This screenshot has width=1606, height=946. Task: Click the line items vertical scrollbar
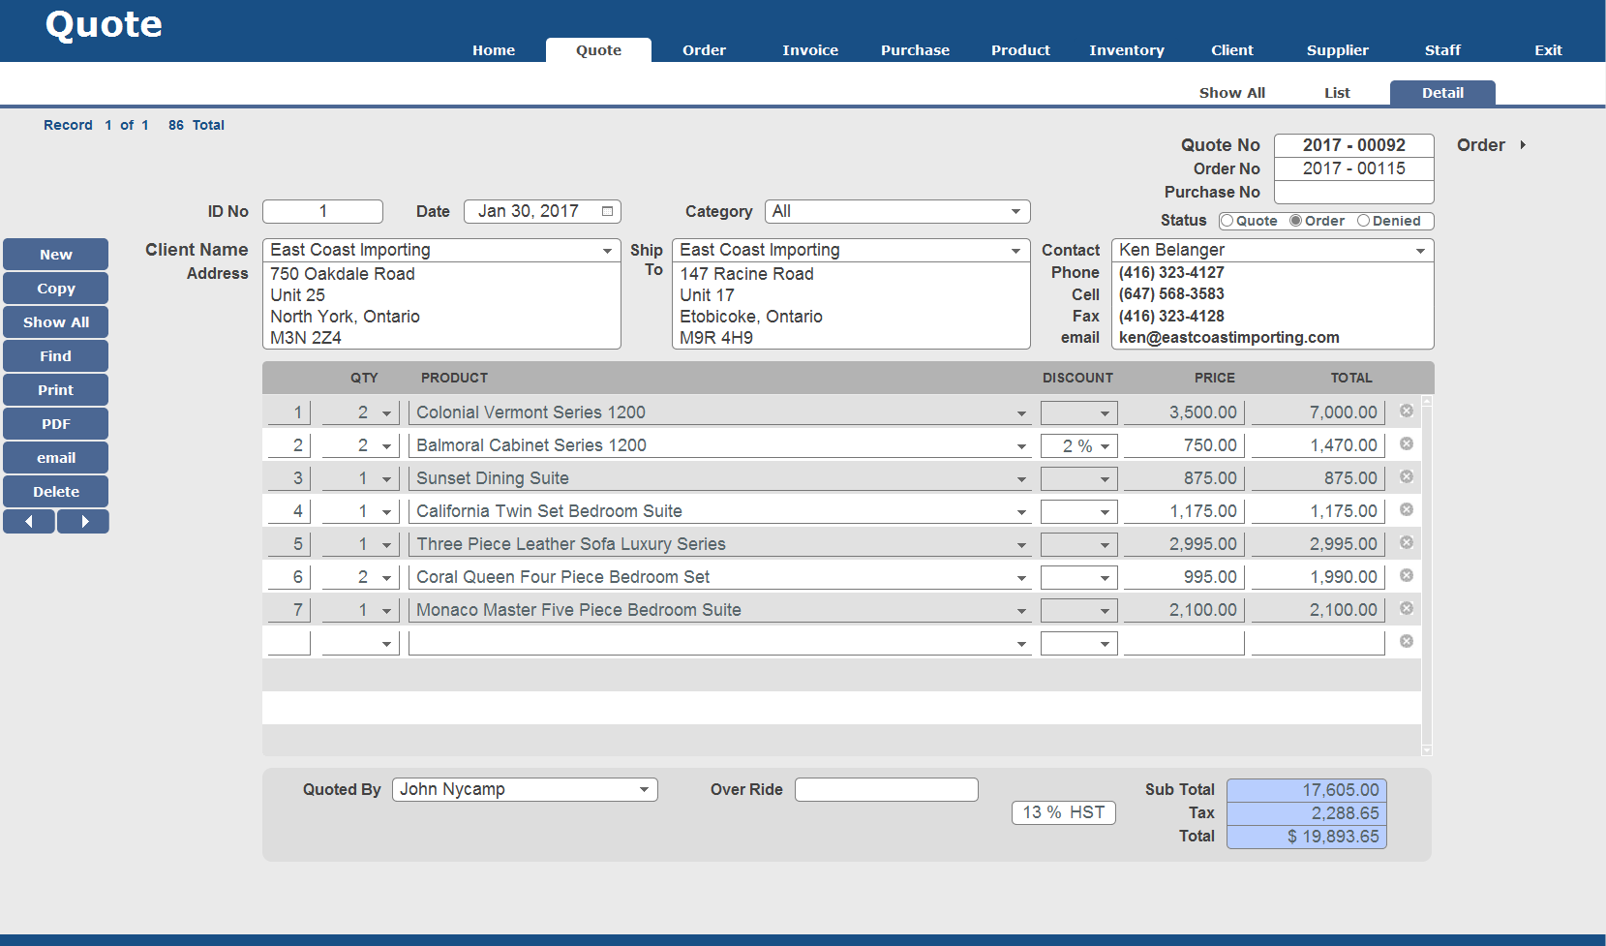1427,575
